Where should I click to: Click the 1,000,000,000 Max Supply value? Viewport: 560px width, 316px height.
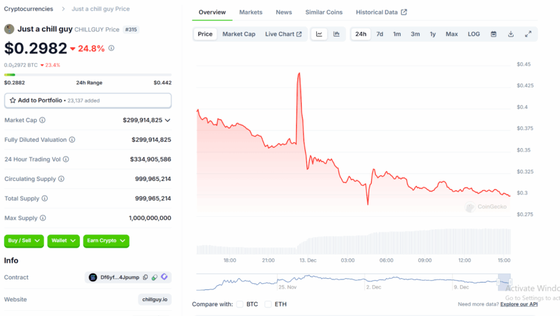coord(150,218)
